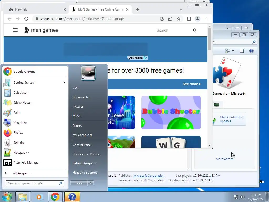Click Search programs and files box

click(34, 183)
